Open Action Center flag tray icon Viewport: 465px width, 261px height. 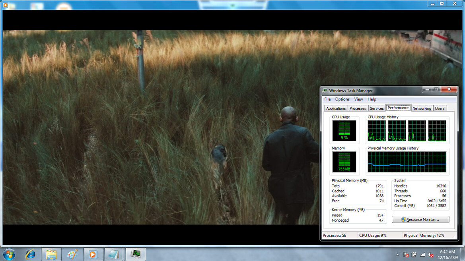click(406, 255)
